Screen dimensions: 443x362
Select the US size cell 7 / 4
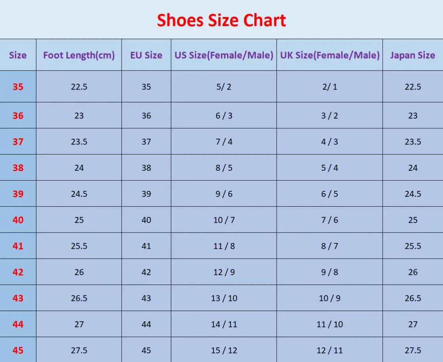pos(224,142)
